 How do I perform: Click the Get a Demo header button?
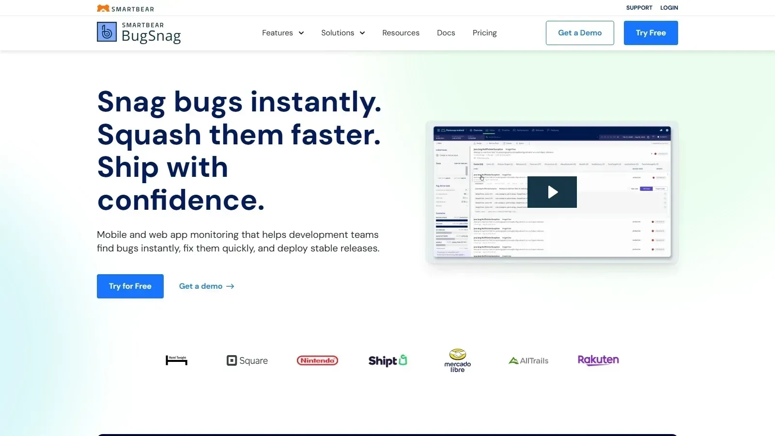tap(580, 33)
